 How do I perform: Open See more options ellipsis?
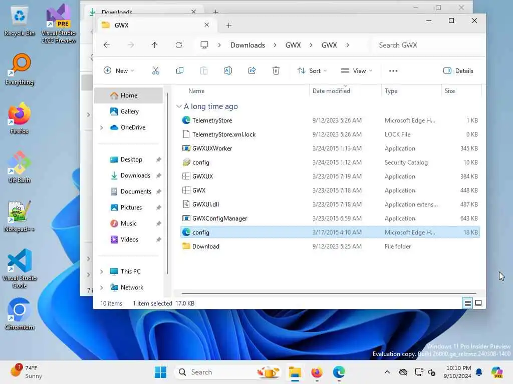(x=393, y=71)
